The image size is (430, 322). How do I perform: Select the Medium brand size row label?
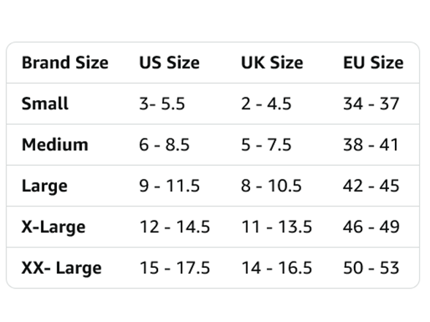tap(55, 145)
